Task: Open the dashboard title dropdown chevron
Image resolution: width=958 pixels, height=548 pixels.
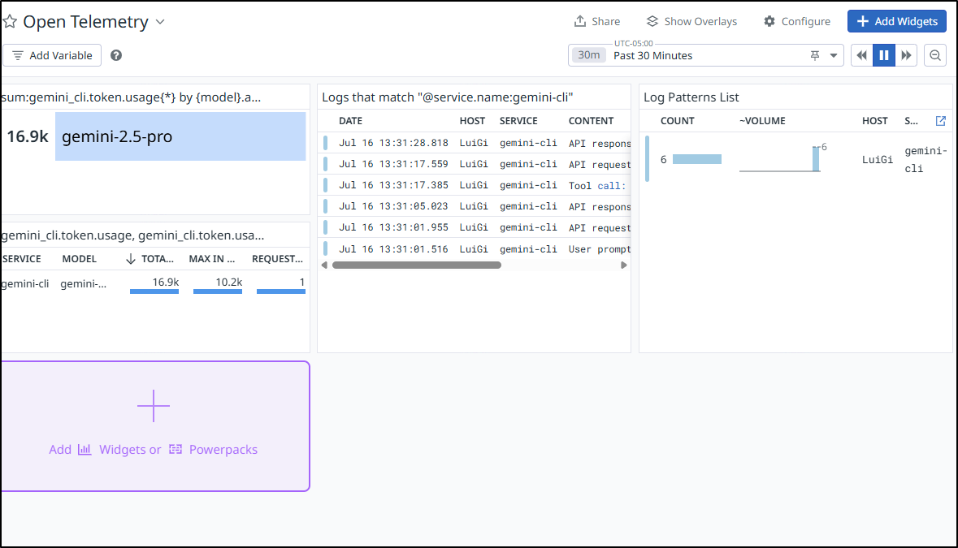Action: 160,22
